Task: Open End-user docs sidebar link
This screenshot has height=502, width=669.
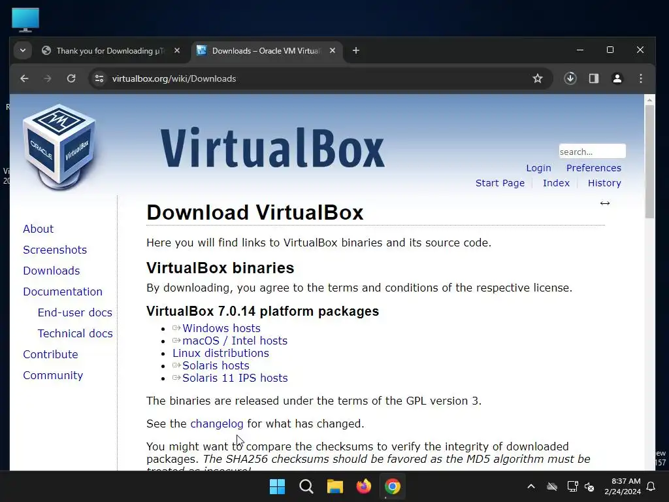Action: (x=74, y=312)
